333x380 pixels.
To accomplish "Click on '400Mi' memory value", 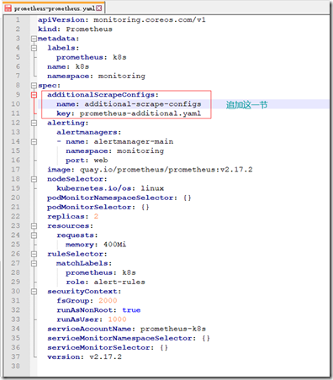I will [x=115, y=245].
